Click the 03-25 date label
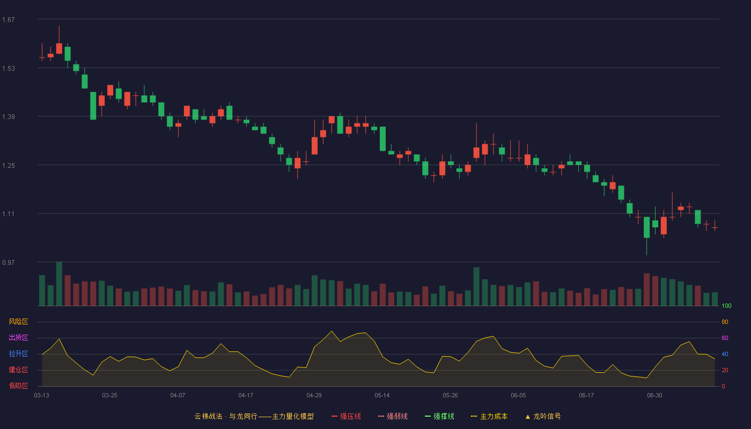751x429 pixels. click(x=109, y=395)
